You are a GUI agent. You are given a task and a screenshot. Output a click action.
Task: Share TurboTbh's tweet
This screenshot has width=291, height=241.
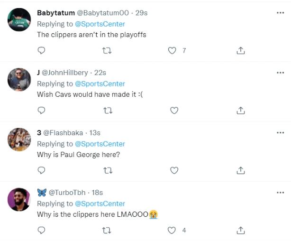(x=240, y=230)
